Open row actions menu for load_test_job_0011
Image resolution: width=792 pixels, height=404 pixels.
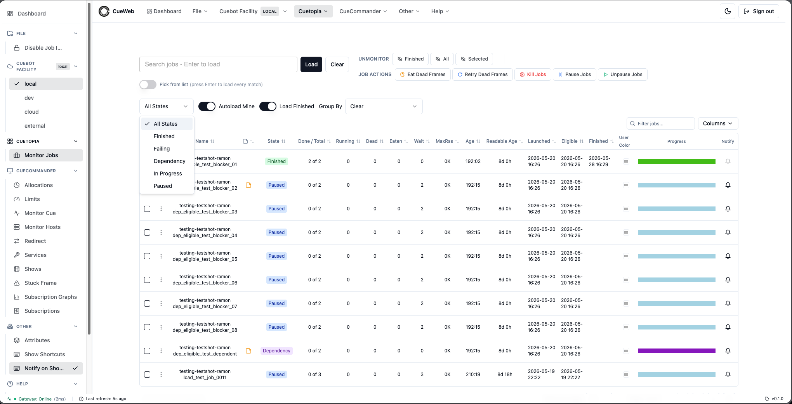tap(161, 375)
